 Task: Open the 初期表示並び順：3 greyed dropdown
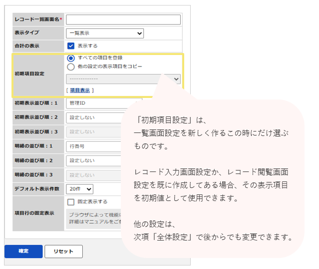coord(94,132)
